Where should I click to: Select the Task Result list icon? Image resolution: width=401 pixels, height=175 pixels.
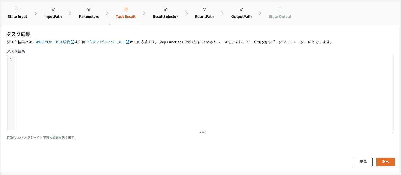(126, 9)
